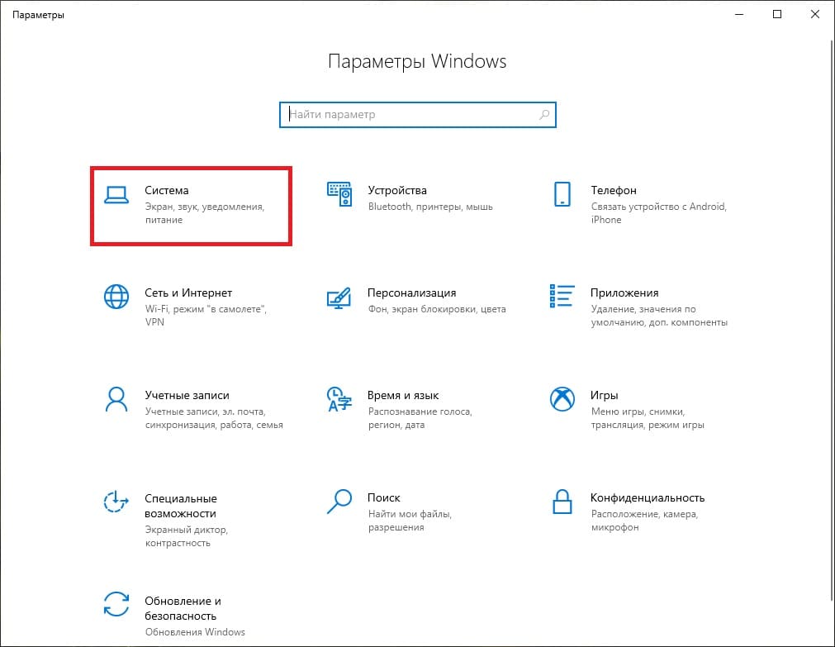
Task: Click the vertical scrollbar of settings window
Action: pyautogui.click(x=831, y=320)
